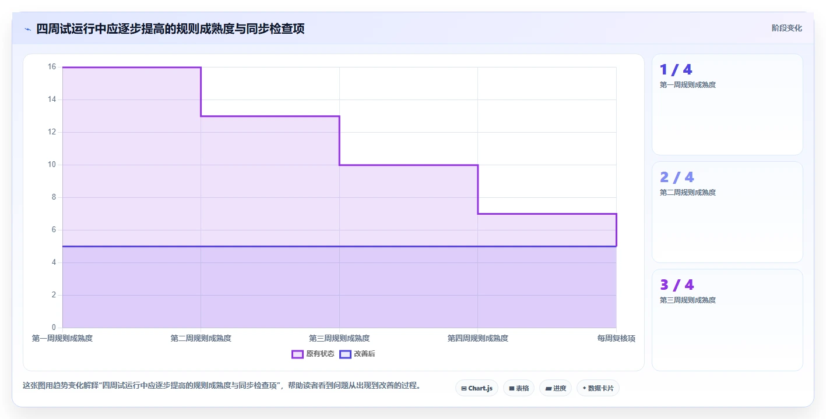Select the 数据卡片 tag
This screenshot has width=826, height=419.
pyautogui.click(x=597, y=388)
